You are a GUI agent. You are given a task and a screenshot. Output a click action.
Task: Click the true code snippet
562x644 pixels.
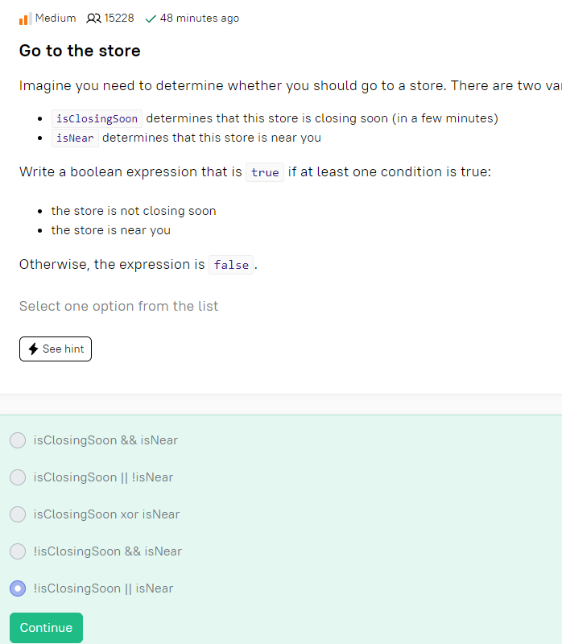265,172
